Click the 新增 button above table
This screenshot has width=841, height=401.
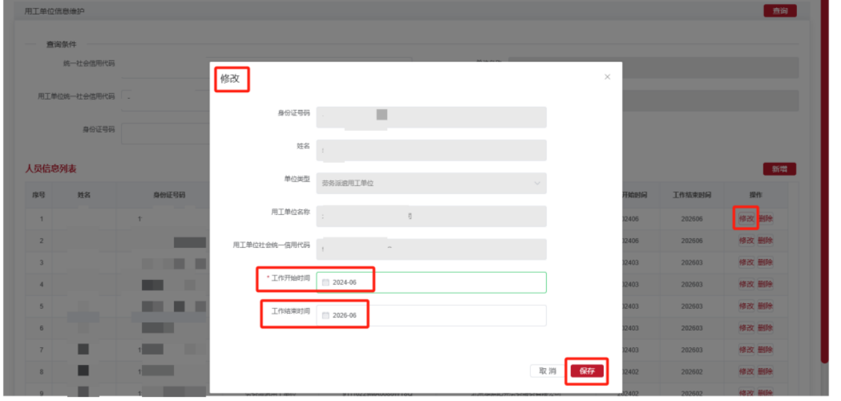tap(779, 169)
